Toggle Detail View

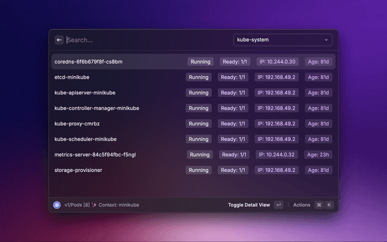[249, 205]
